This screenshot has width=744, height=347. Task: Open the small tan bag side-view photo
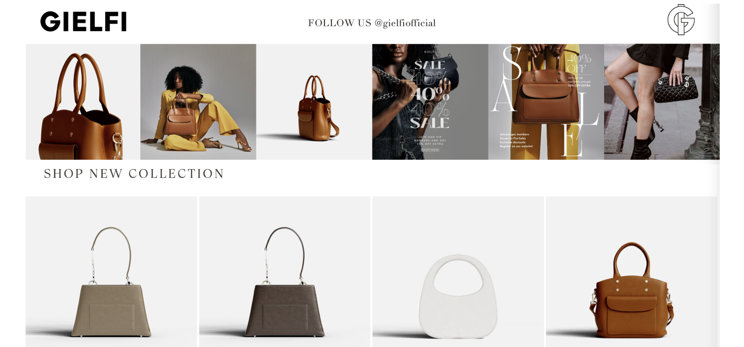coord(314,102)
